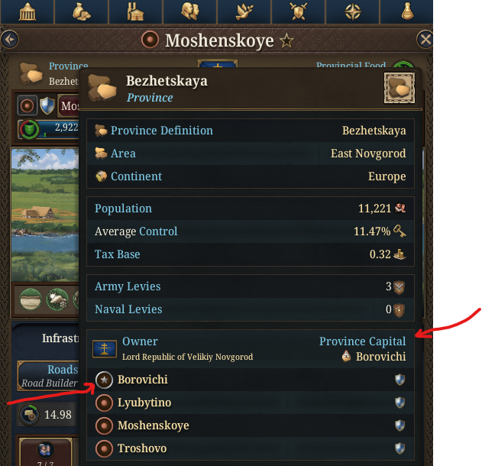Image resolution: width=482 pixels, height=466 pixels.
Task: Open the geography compass icon
Action: pyautogui.click(x=353, y=11)
